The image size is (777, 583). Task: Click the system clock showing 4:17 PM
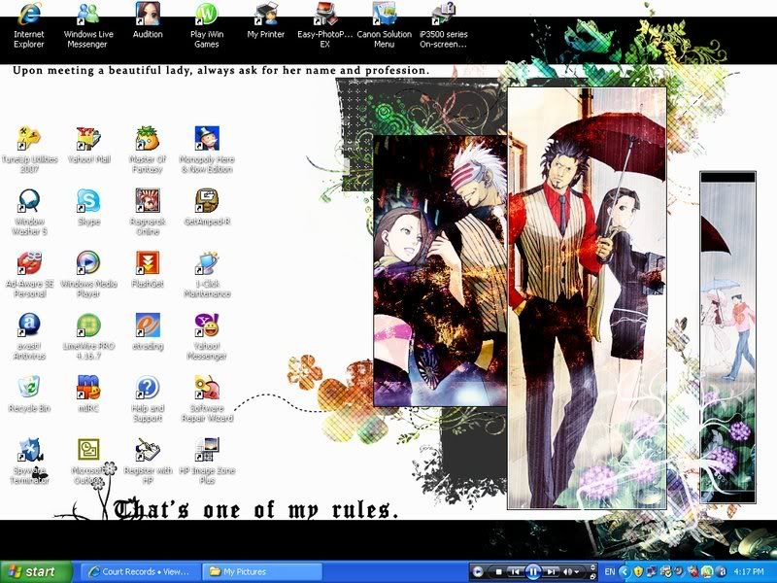[749, 571]
